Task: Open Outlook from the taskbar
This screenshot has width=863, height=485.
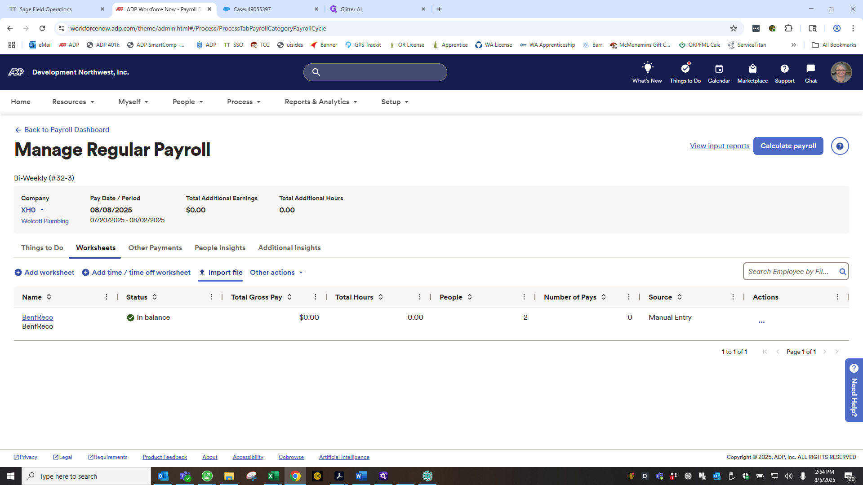Action: (163, 476)
